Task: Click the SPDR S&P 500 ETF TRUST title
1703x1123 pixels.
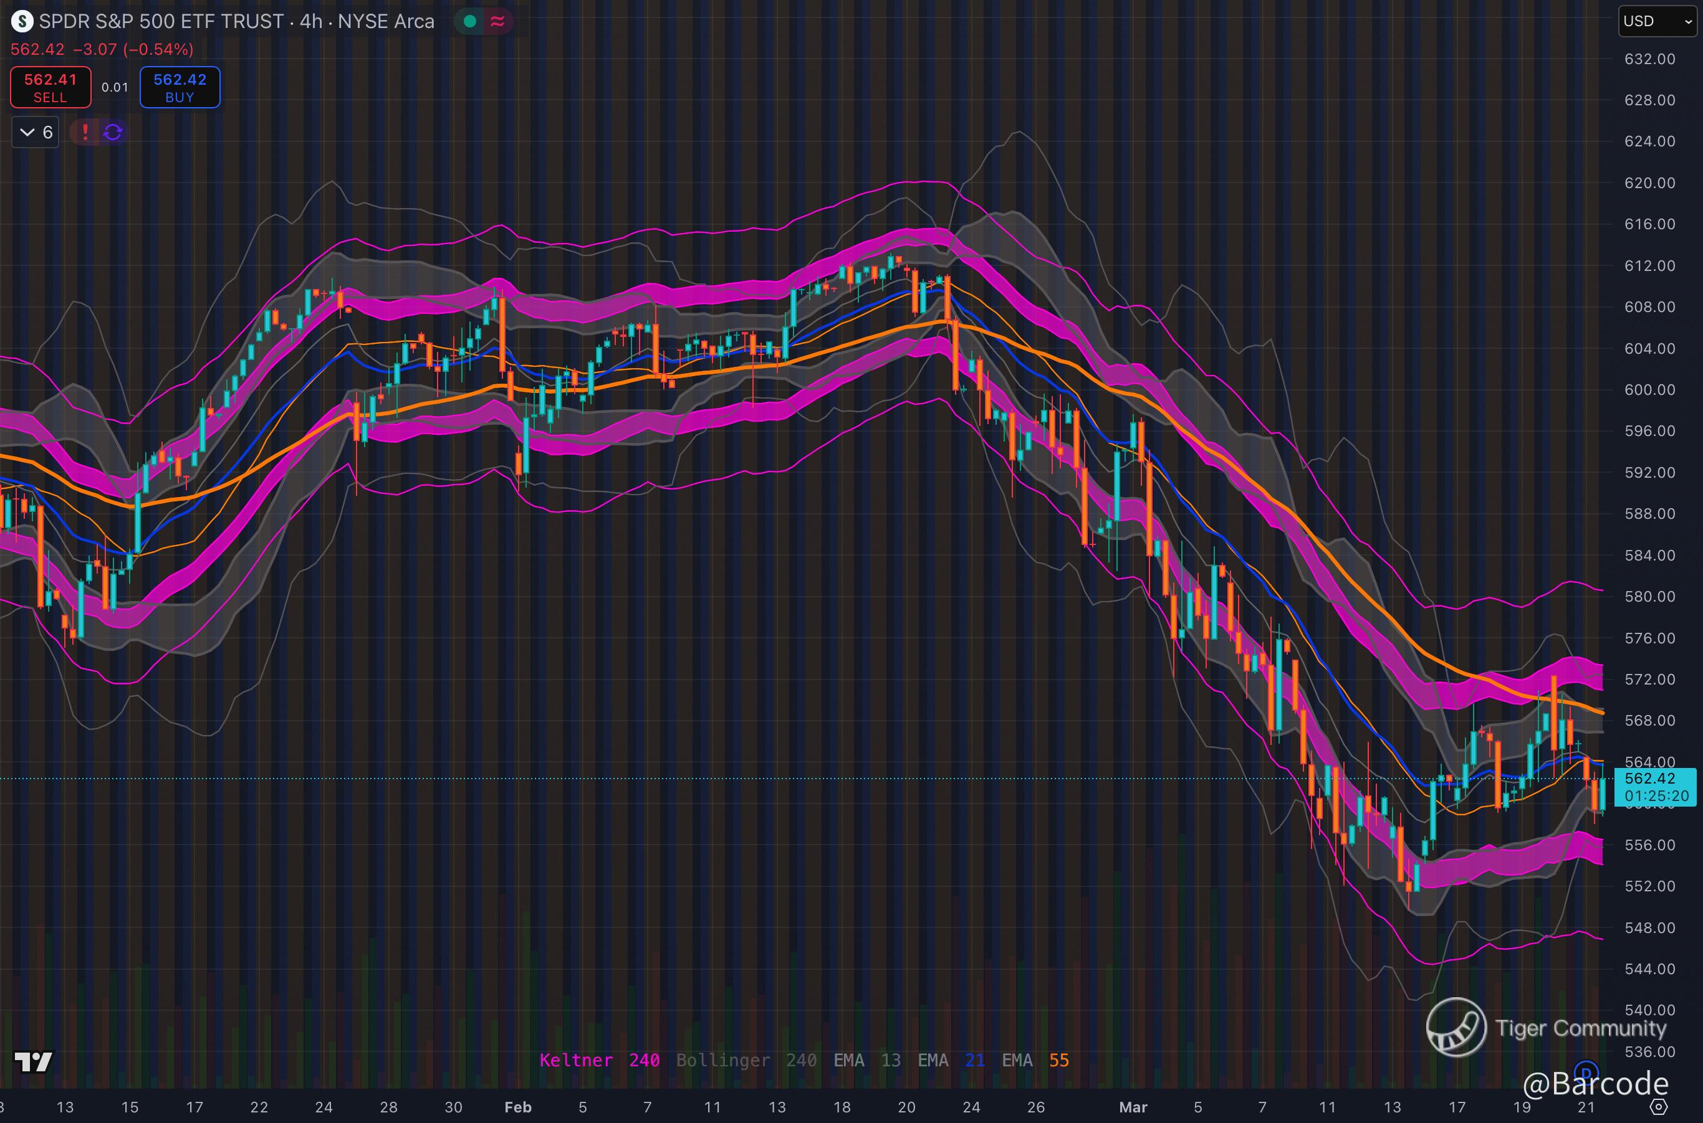Action: click(161, 21)
